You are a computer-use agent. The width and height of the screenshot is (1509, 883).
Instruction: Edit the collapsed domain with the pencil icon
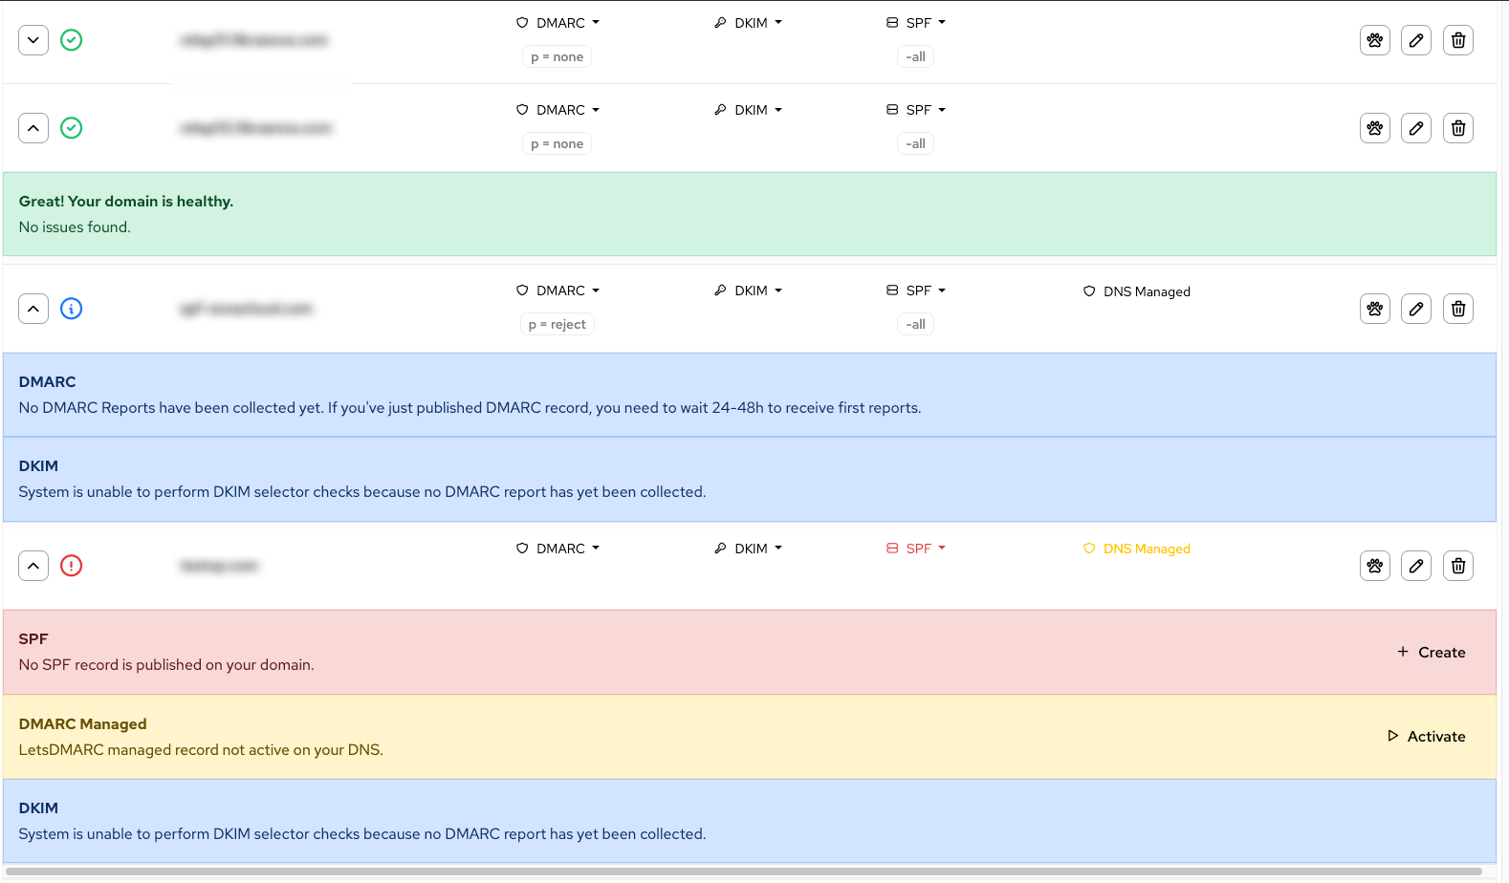1416,40
